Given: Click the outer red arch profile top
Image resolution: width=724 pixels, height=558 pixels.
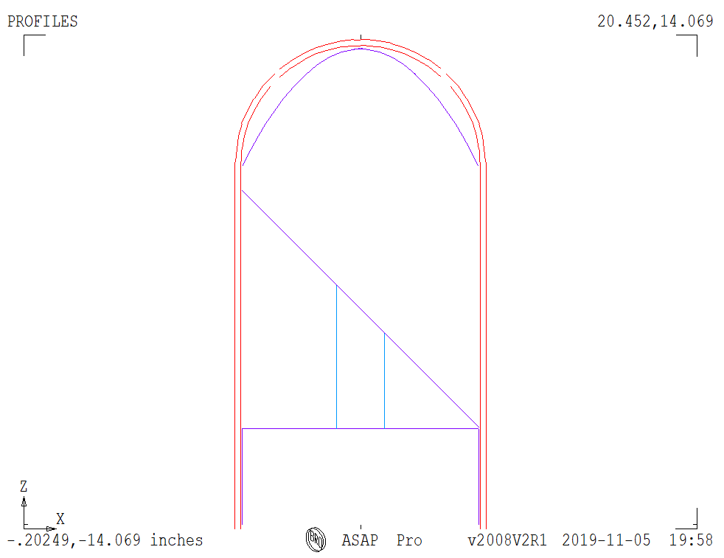Looking at the screenshot, I should point(361,40).
